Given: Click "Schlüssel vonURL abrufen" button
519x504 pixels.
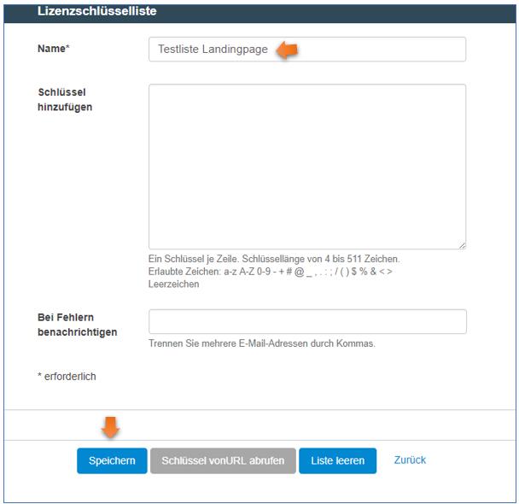Looking at the screenshot, I should pos(223,460).
